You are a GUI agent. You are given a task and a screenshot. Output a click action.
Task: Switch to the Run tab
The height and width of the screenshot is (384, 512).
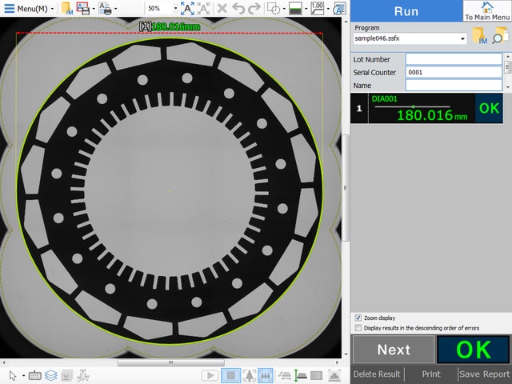(x=406, y=11)
